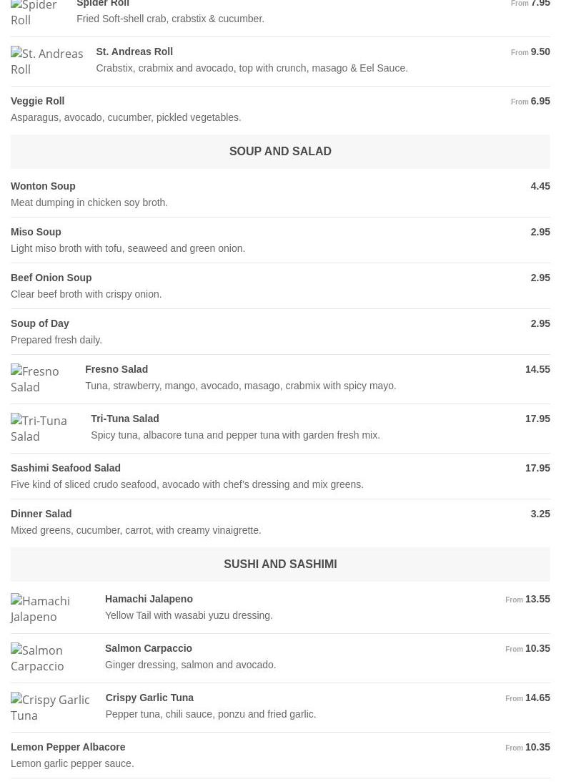Click the Fresno Salad thumbnail image

tap(39, 379)
